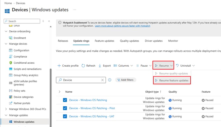
Task: Collapse the sidebar with the double-chevron icon
Action: 49,21
